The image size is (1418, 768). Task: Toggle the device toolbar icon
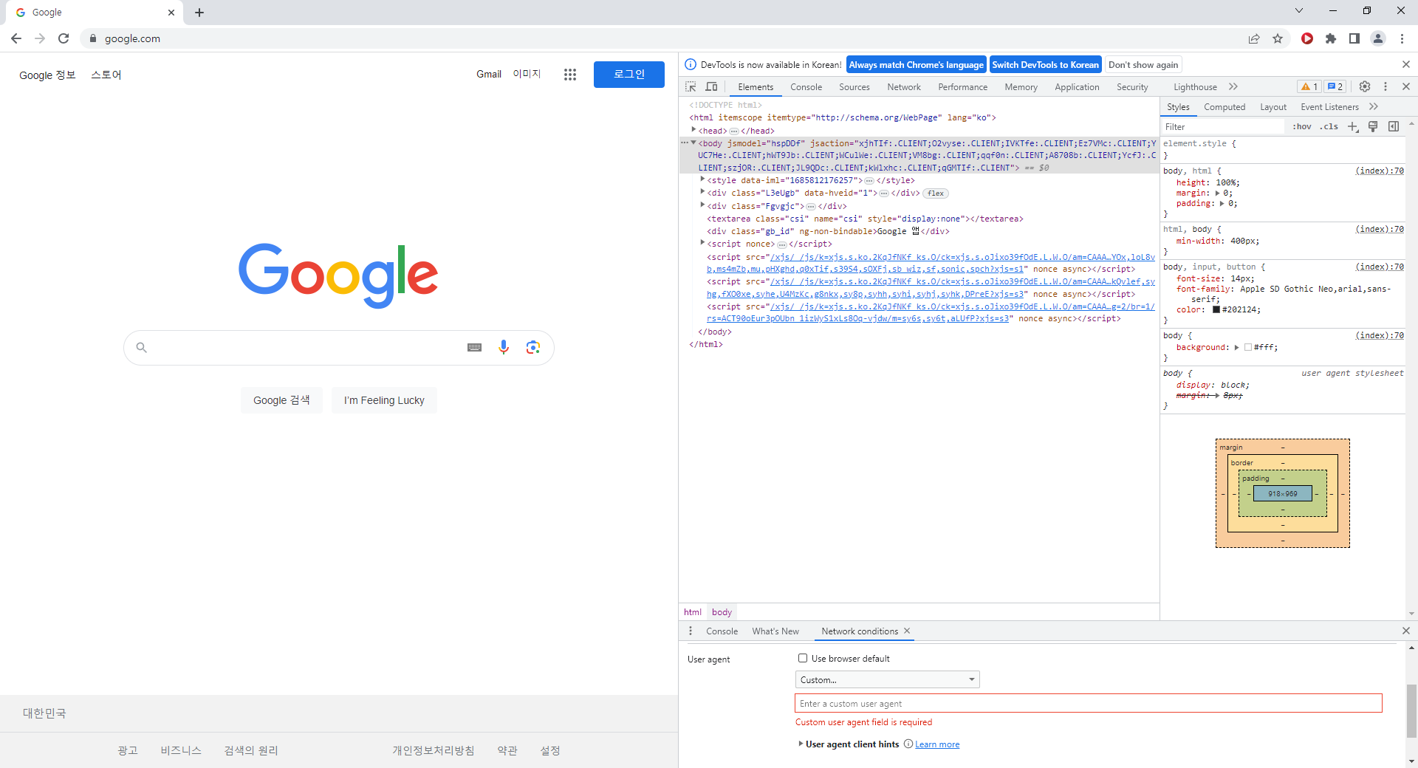click(x=711, y=86)
